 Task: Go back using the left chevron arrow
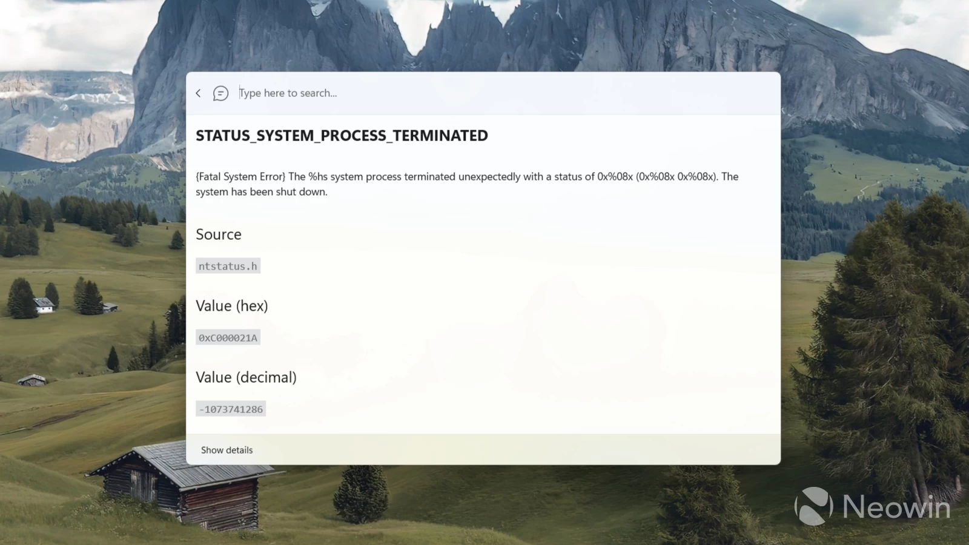(198, 93)
